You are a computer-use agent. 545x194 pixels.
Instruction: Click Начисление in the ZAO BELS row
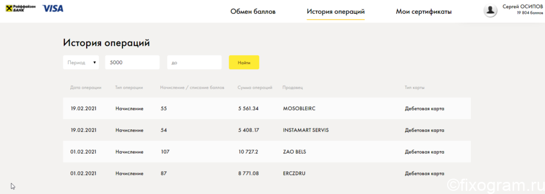(x=130, y=152)
